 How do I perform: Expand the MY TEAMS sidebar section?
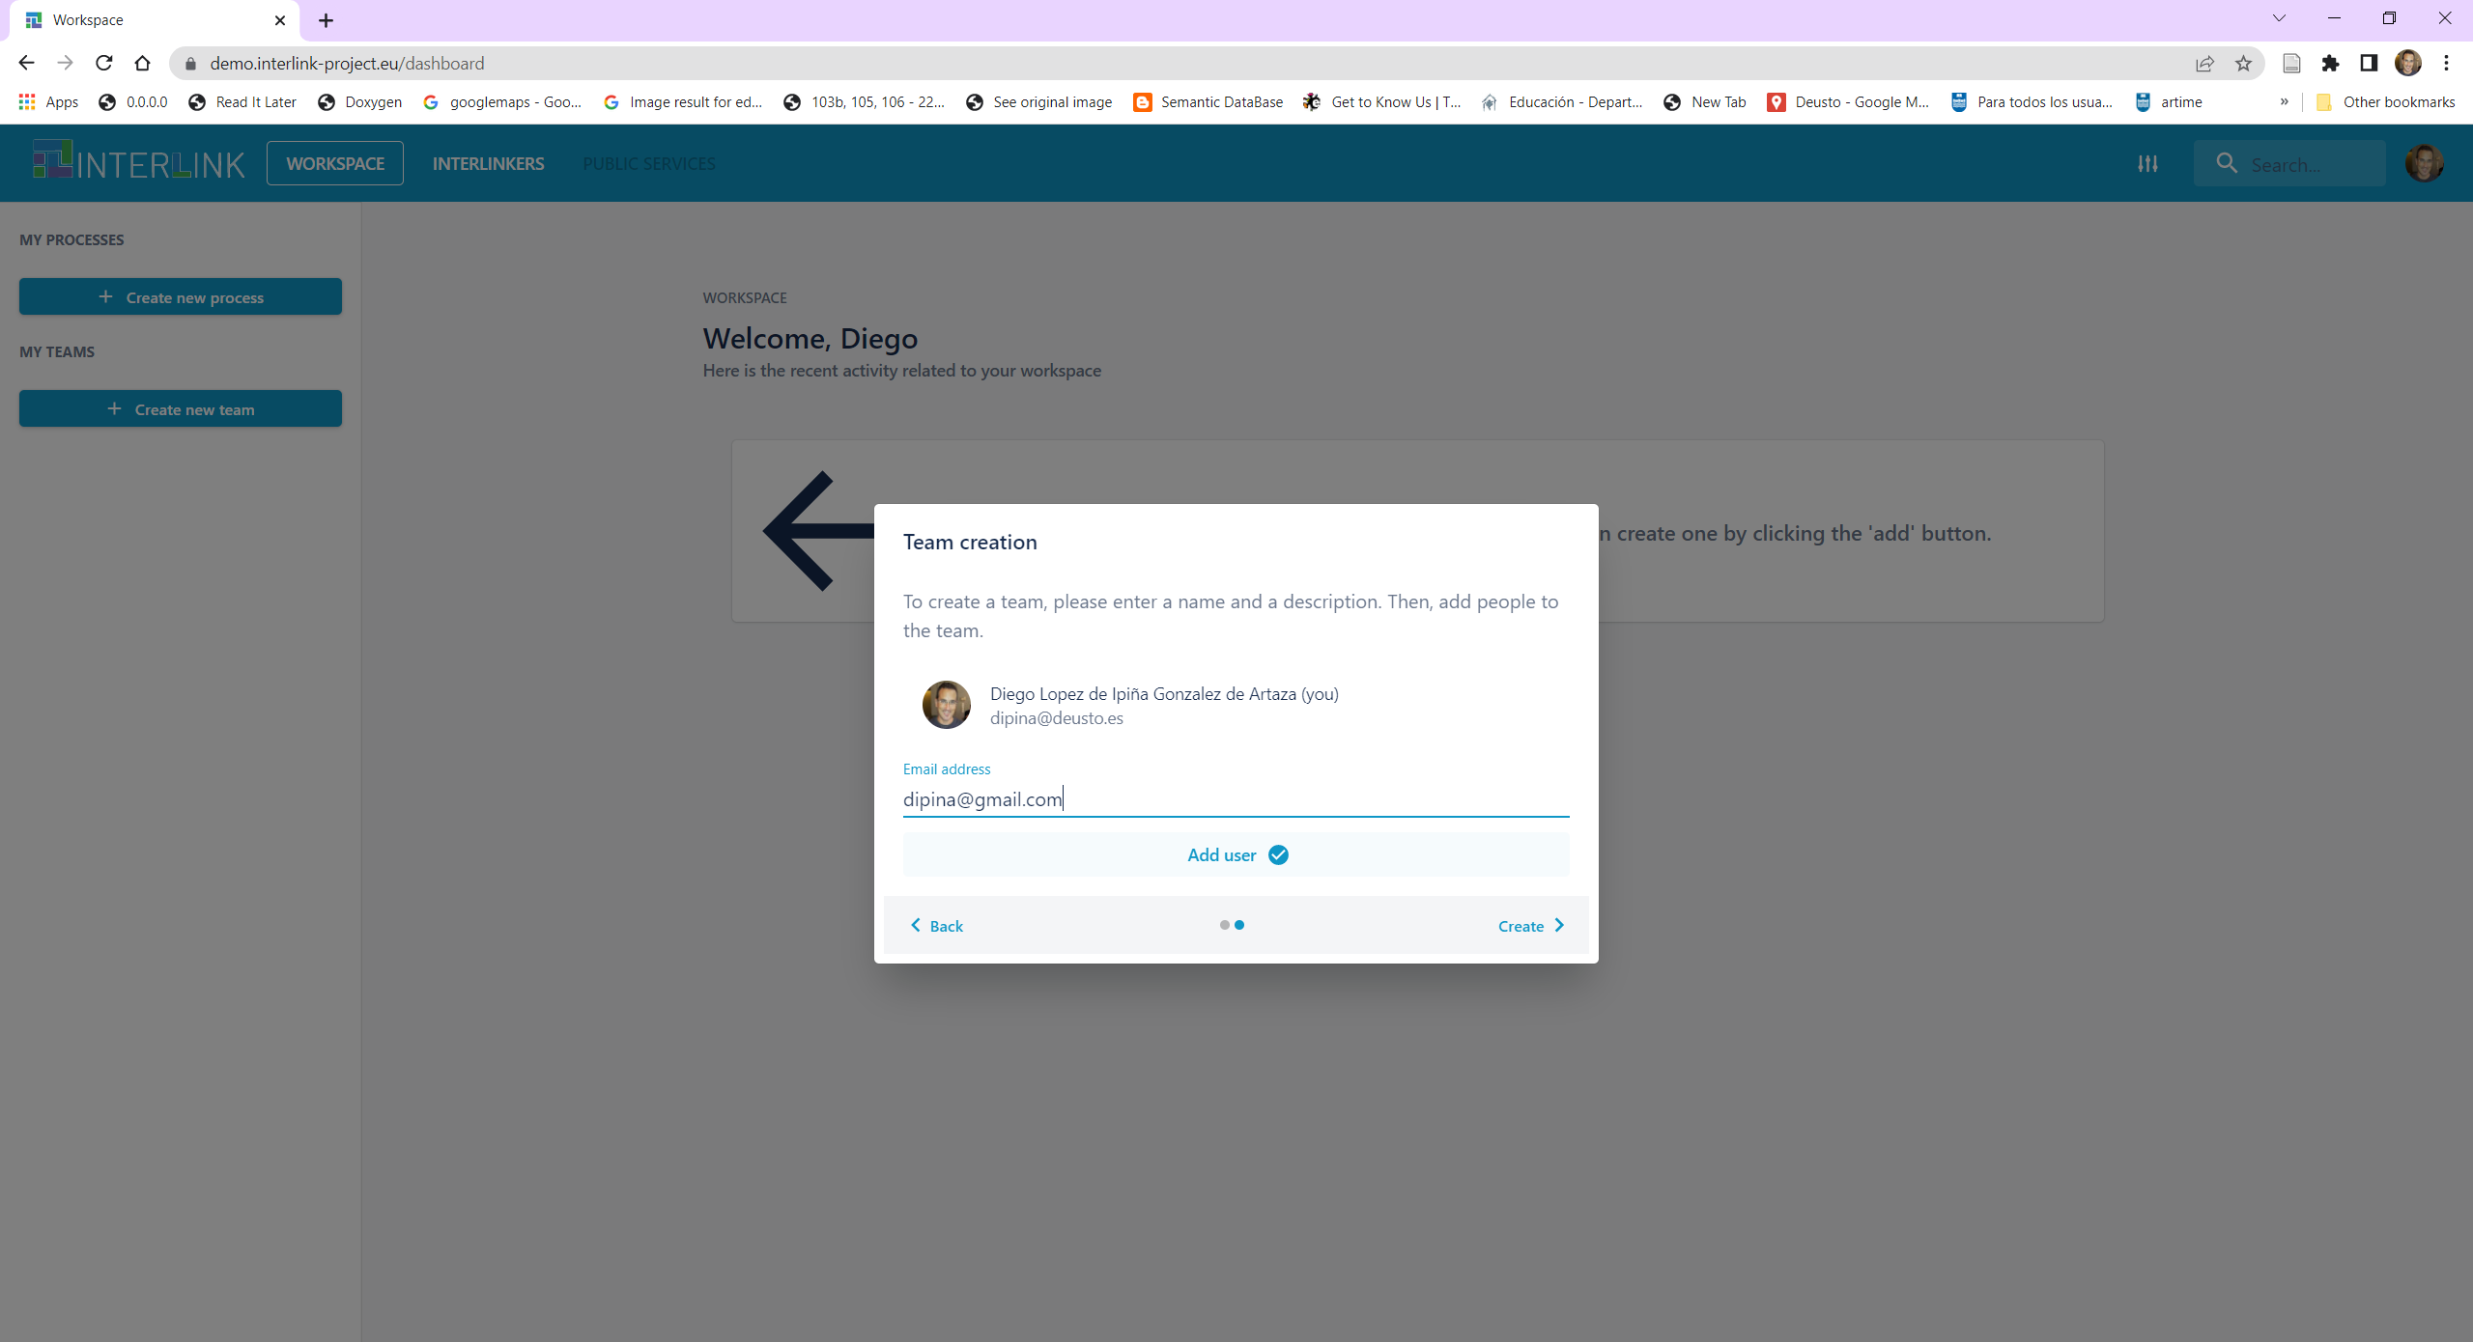tap(56, 350)
